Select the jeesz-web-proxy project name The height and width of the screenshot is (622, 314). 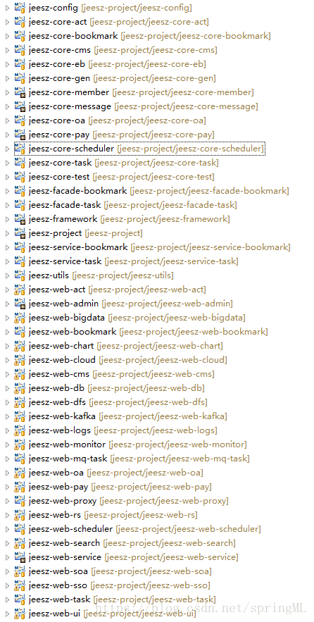click(x=63, y=501)
